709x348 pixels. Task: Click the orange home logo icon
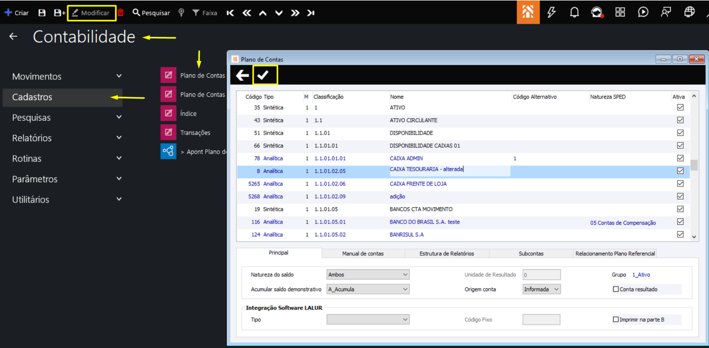(x=528, y=12)
